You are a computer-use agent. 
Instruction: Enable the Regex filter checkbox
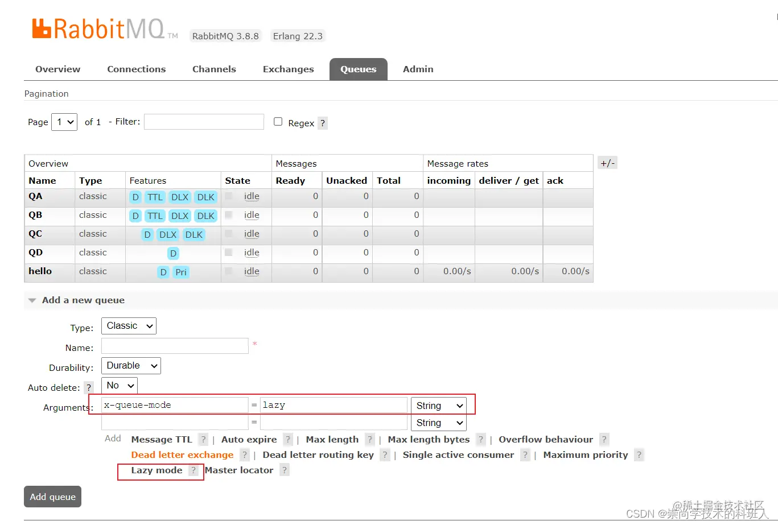[278, 121]
